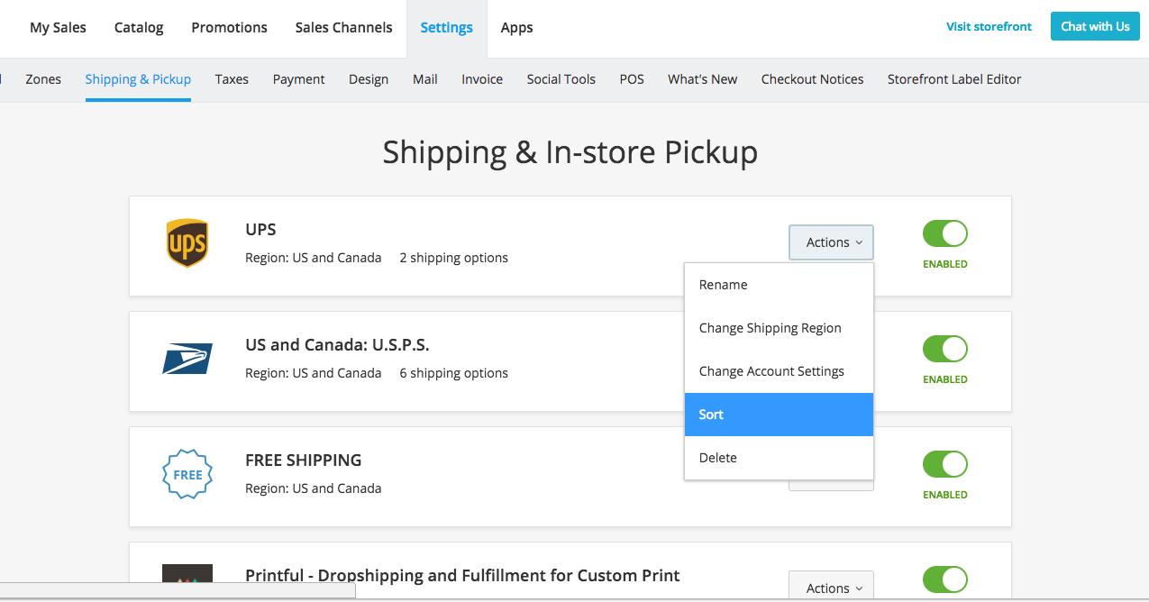1149x602 pixels.
Task: Open the Storefront Label Editor subtab
Action: point(954,79)
